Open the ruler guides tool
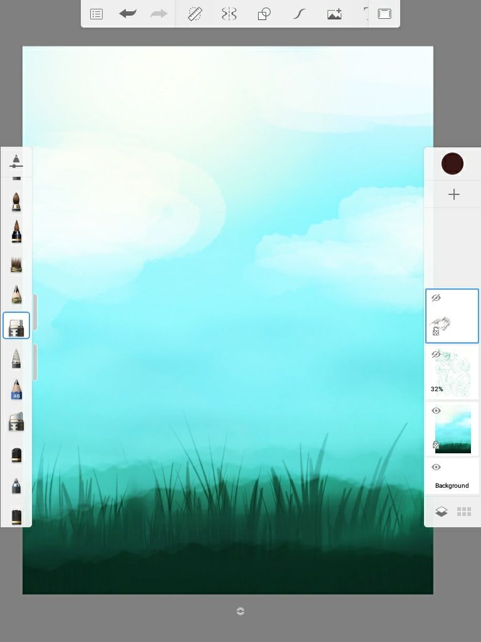The image size is (481, 642). pyautogui.click(x=195, y=14)
